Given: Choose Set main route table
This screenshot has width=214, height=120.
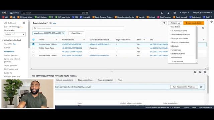Looking at the screenshot, I should pos(179,31).
